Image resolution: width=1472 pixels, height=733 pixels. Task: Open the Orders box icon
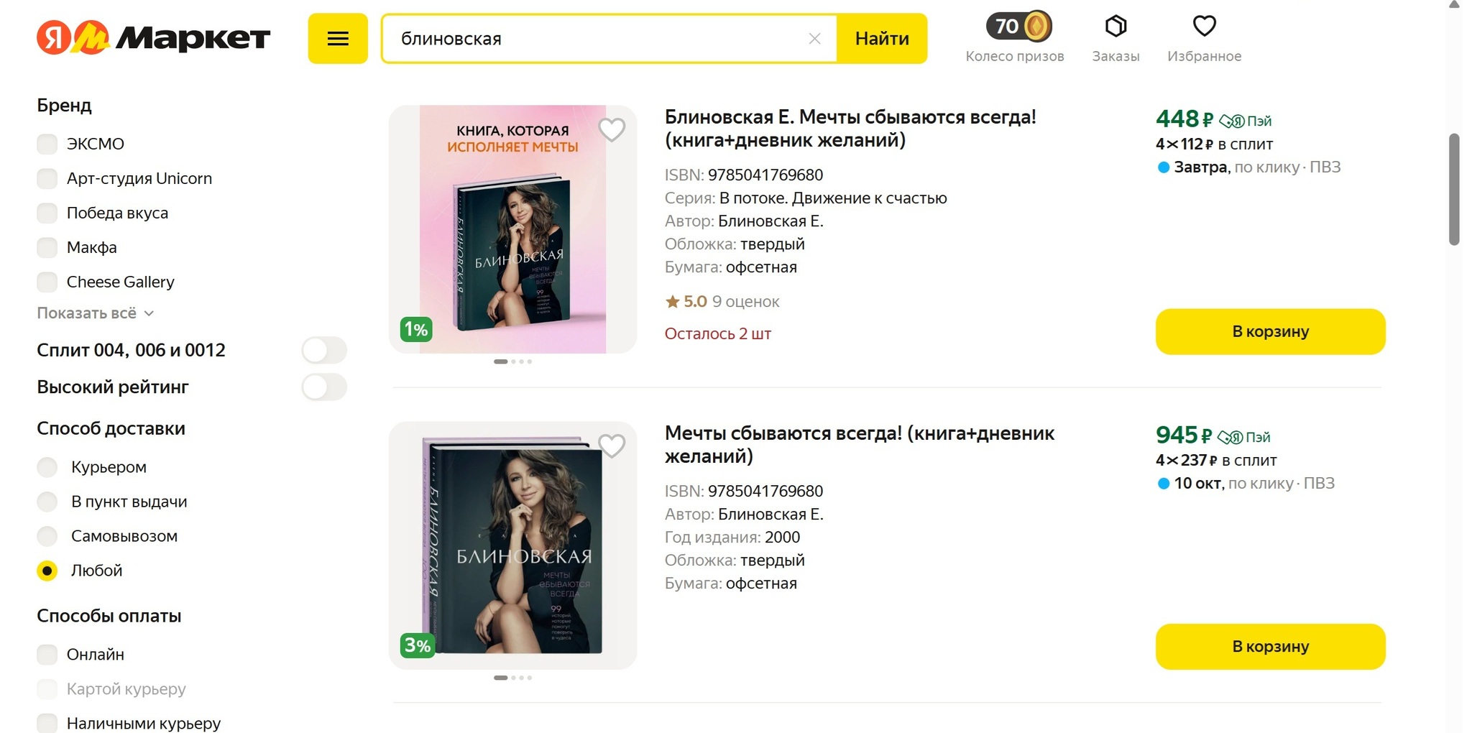coord(1115,27)
